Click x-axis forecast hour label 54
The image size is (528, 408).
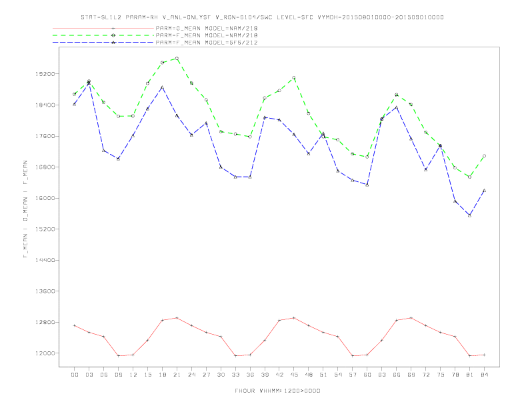(338, 375)
